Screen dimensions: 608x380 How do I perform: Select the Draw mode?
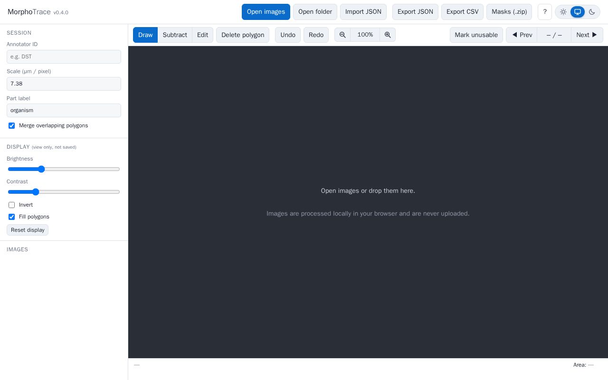click(145, 35)
